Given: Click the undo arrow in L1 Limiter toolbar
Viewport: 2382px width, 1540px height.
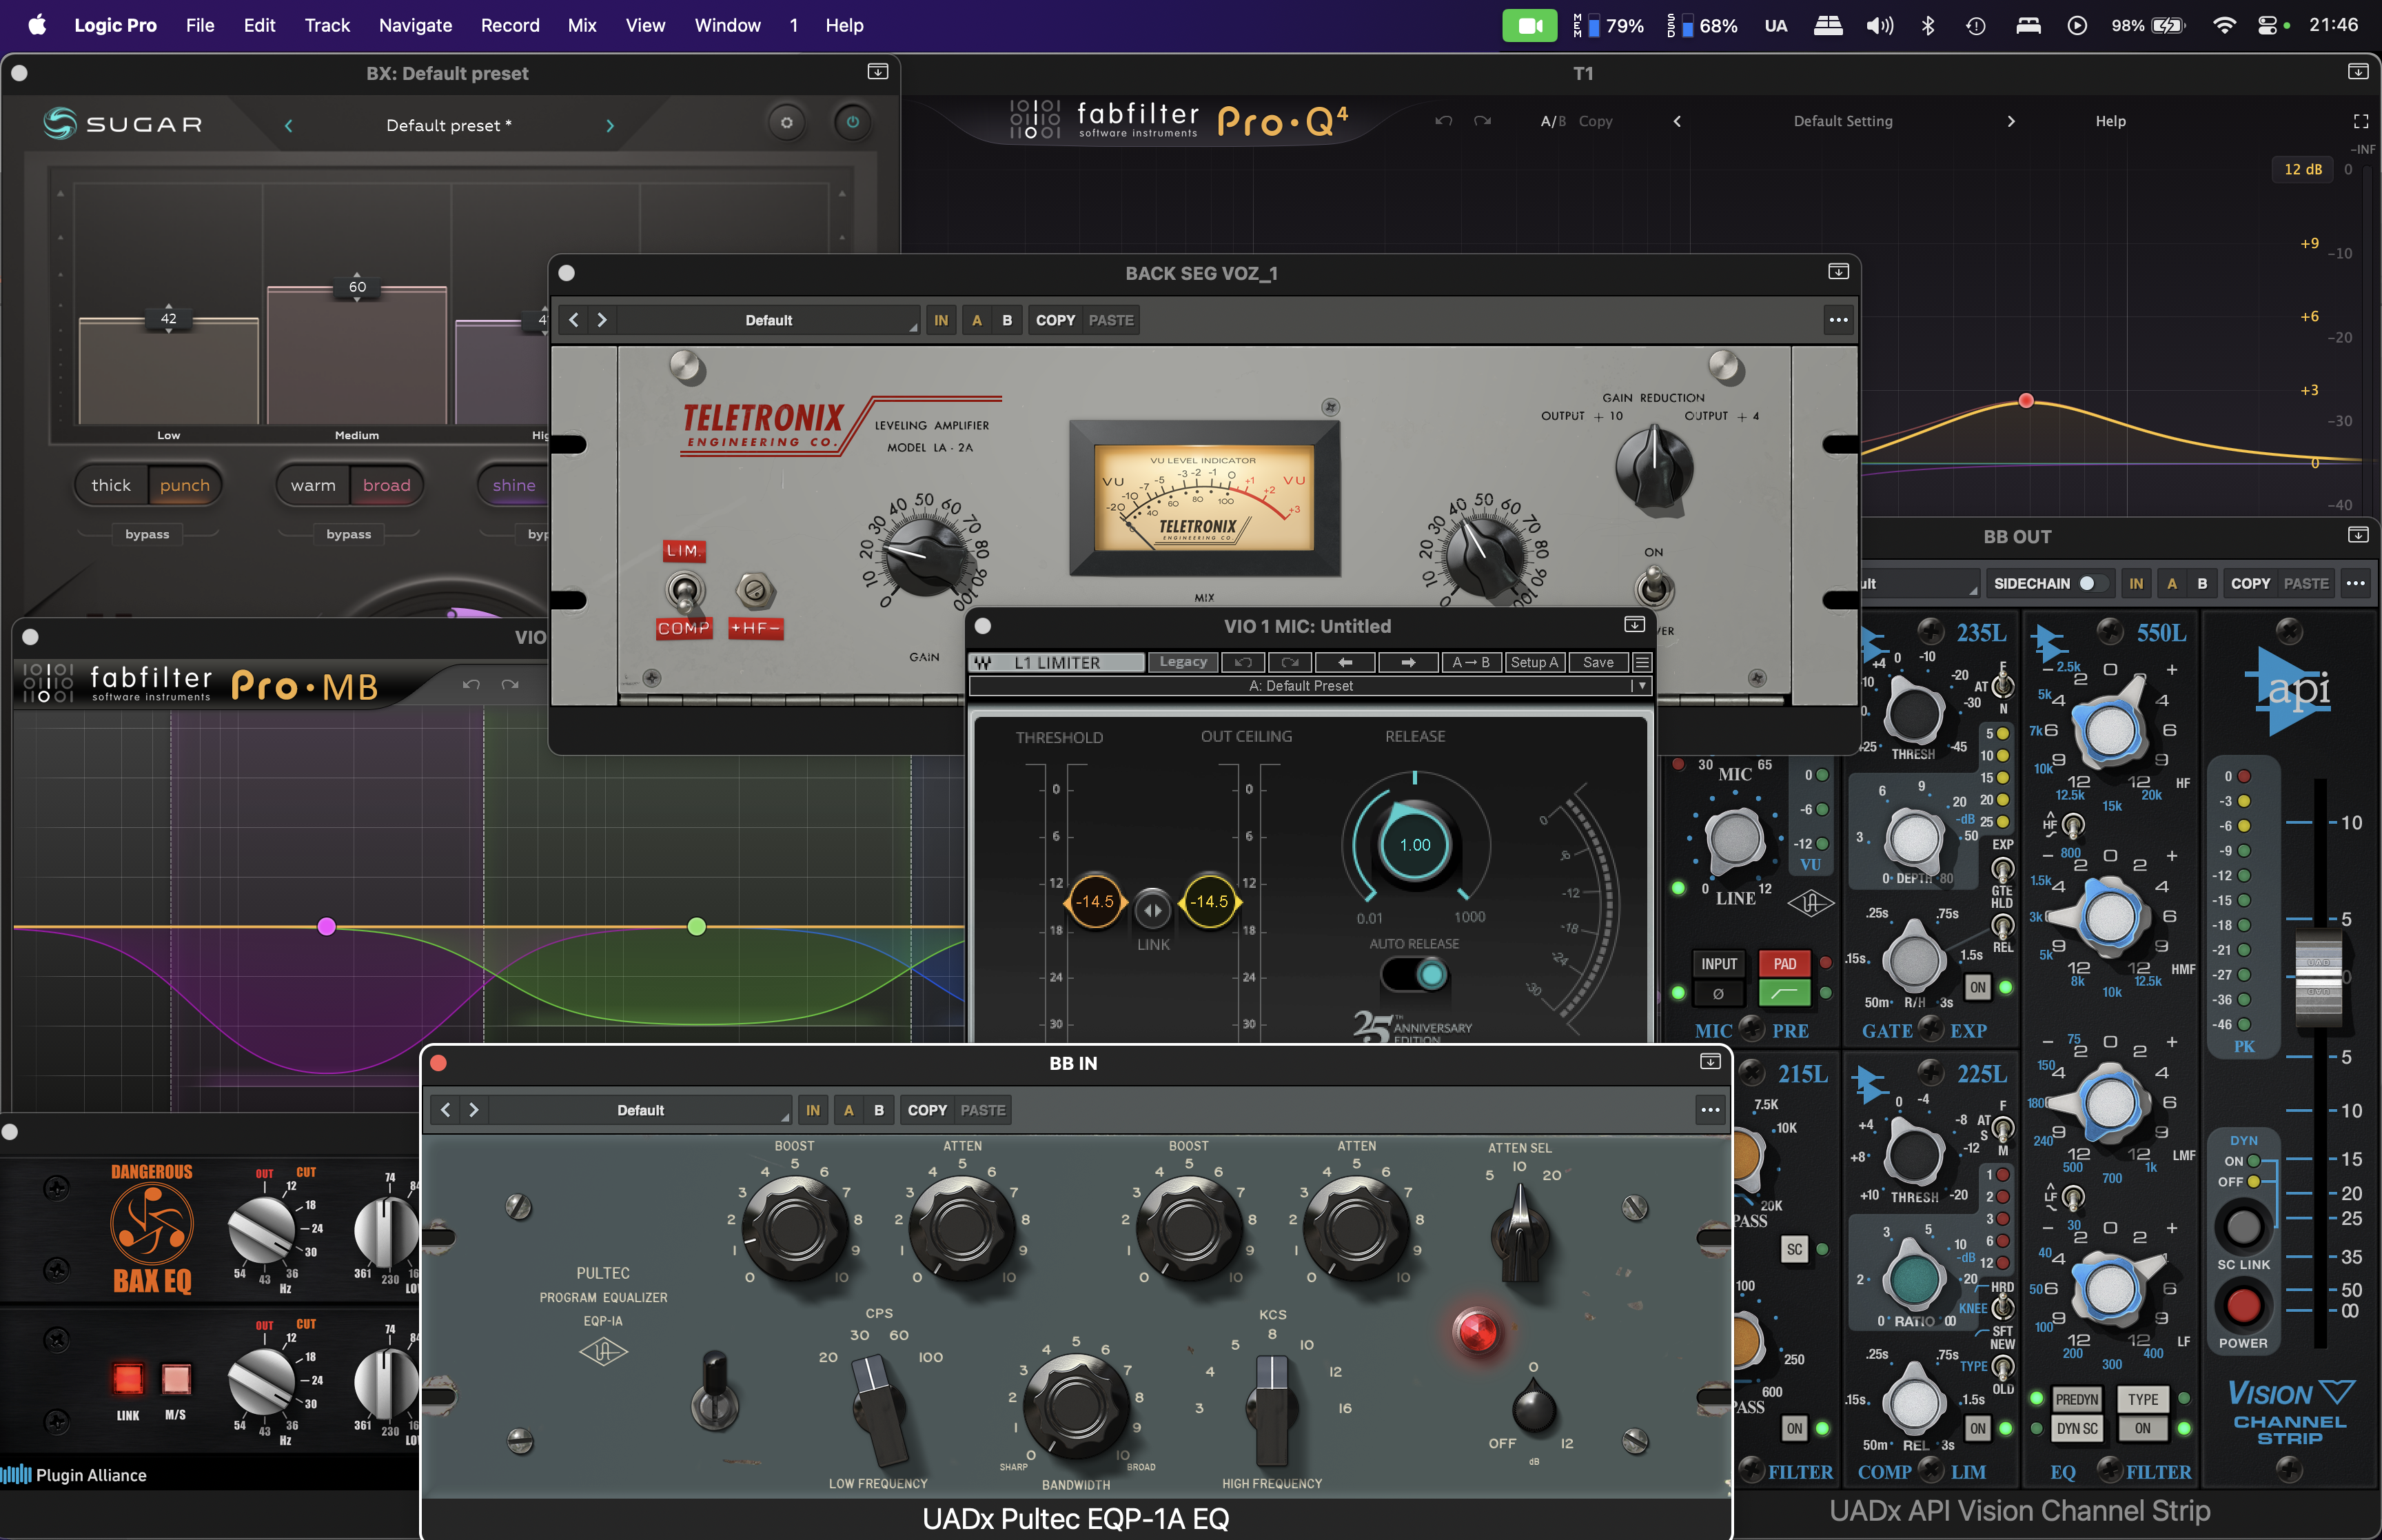Looking at the screenshot, I should click(1243, 662).
